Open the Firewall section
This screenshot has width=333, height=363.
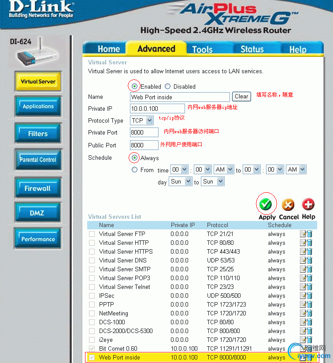point(38,188)
